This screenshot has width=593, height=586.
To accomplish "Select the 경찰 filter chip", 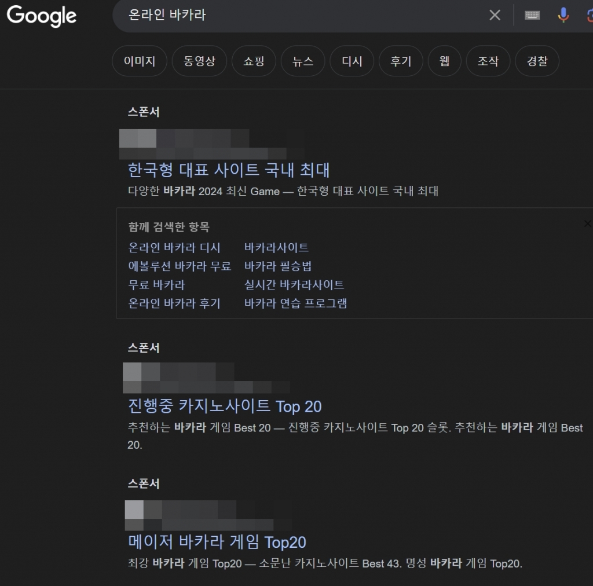I will (537, 61).
